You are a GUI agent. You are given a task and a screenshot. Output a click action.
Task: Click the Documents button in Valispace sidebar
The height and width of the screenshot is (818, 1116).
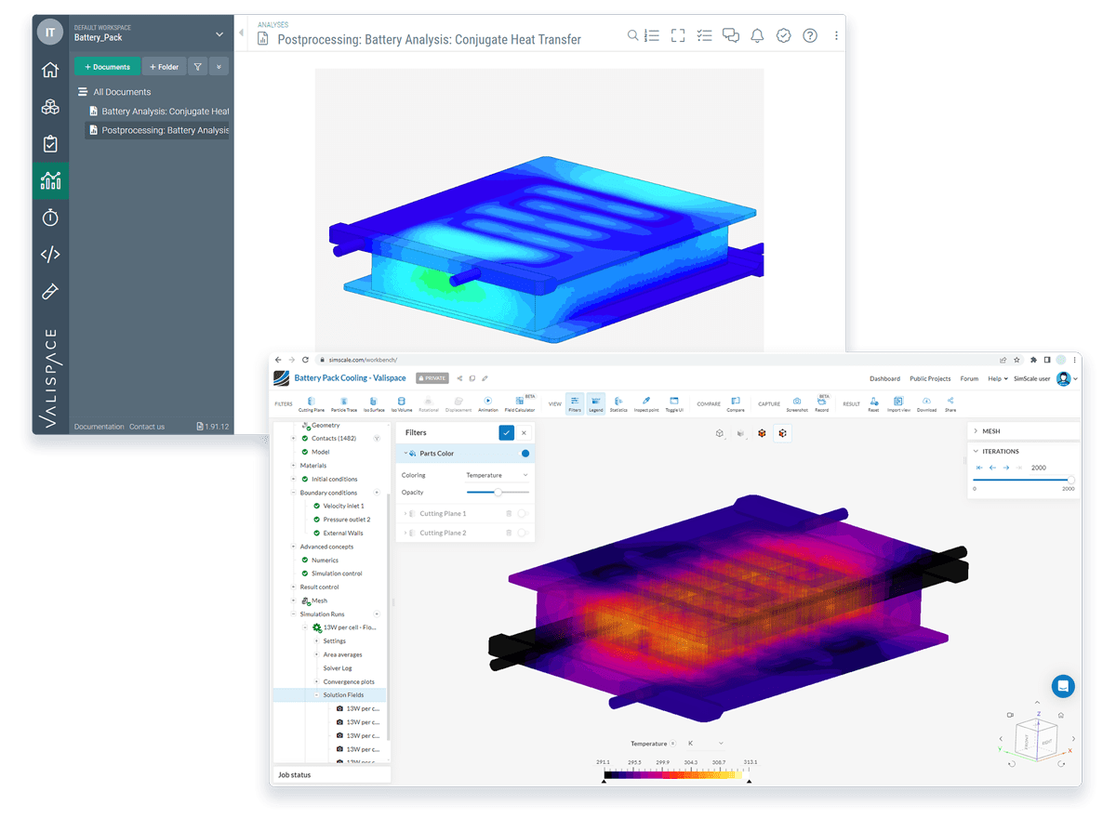107,66
